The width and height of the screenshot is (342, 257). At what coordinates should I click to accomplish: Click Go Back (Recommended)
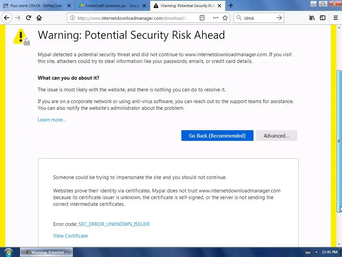(x=217, y=136)
